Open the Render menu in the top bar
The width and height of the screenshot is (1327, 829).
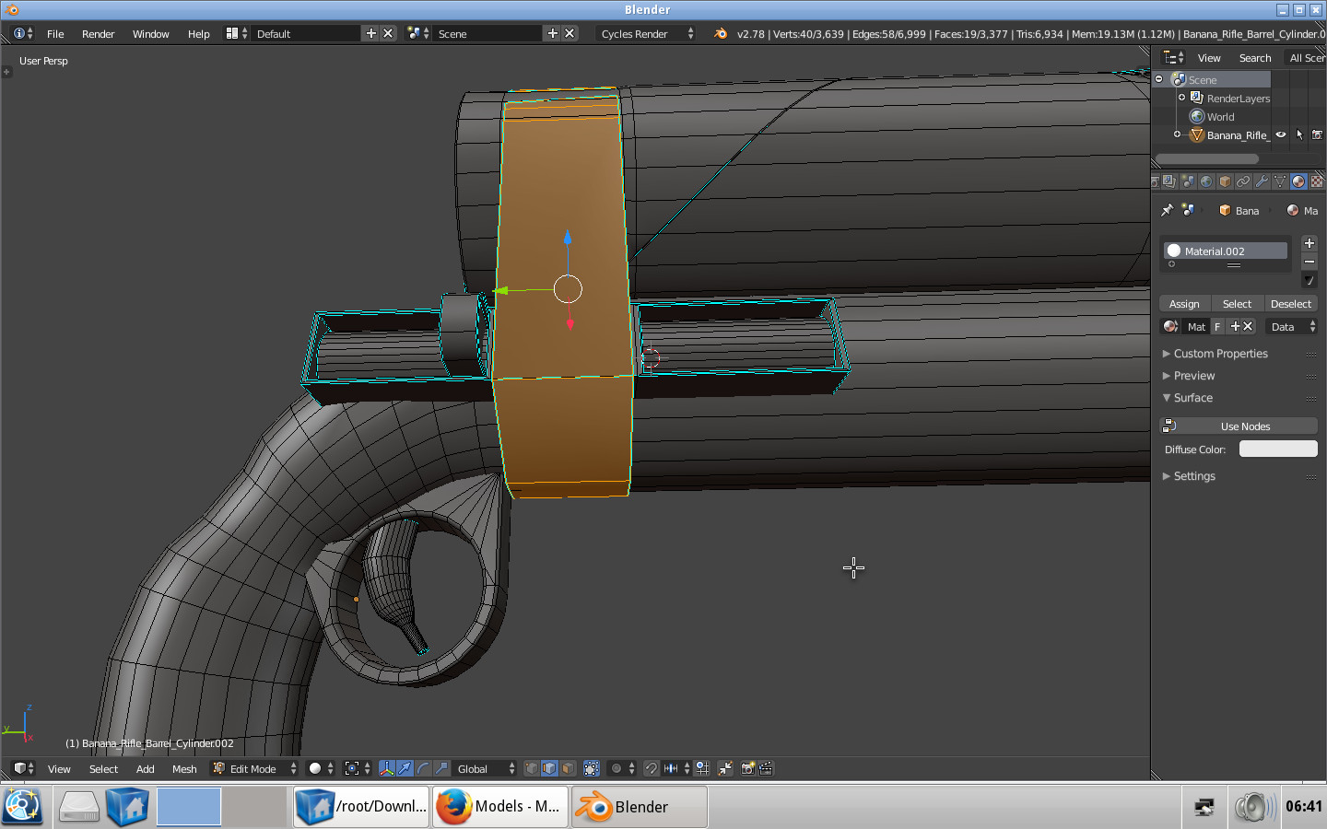(98, 33)
